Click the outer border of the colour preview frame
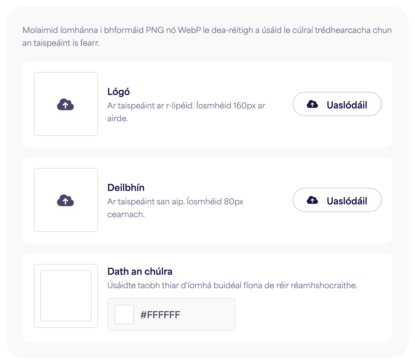This screenshot has width=415, height=364. click(x=37, y=296)
